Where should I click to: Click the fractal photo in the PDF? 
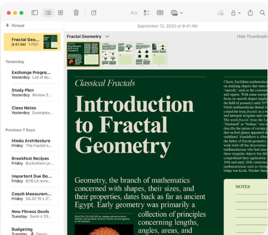[x=104, y=230]
